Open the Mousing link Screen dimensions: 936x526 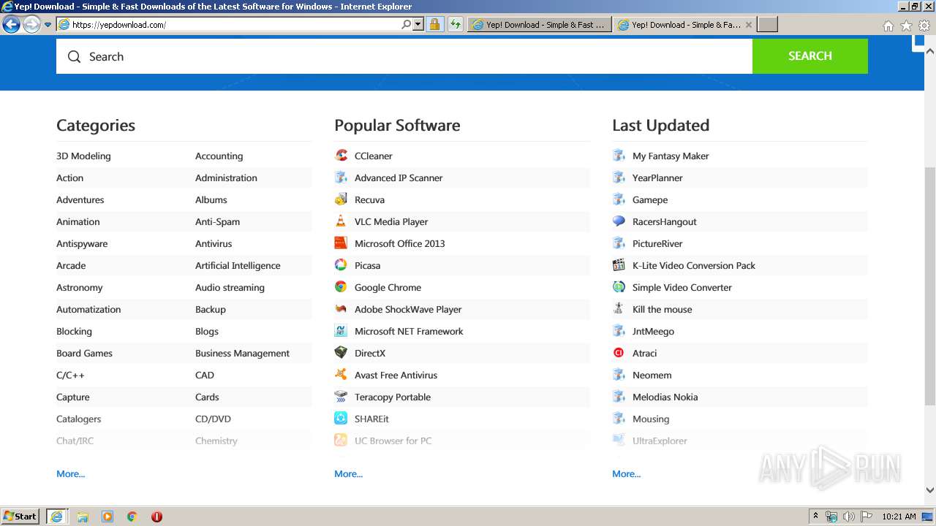(x=651, y=419)
